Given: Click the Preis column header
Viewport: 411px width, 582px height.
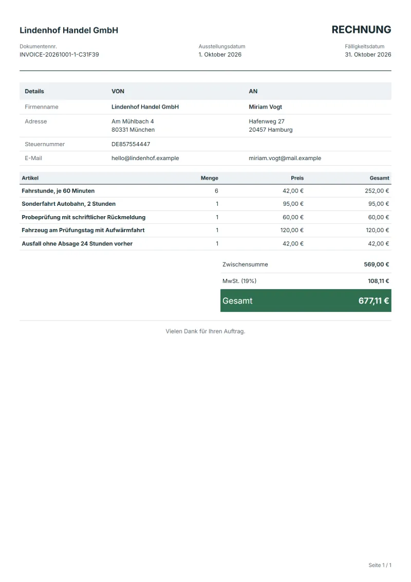Looking at the screenshot, I should 297,178.
